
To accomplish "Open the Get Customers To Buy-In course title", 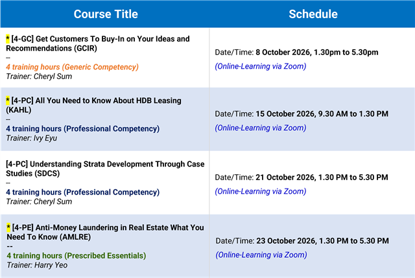I will (x=98, y=43).
